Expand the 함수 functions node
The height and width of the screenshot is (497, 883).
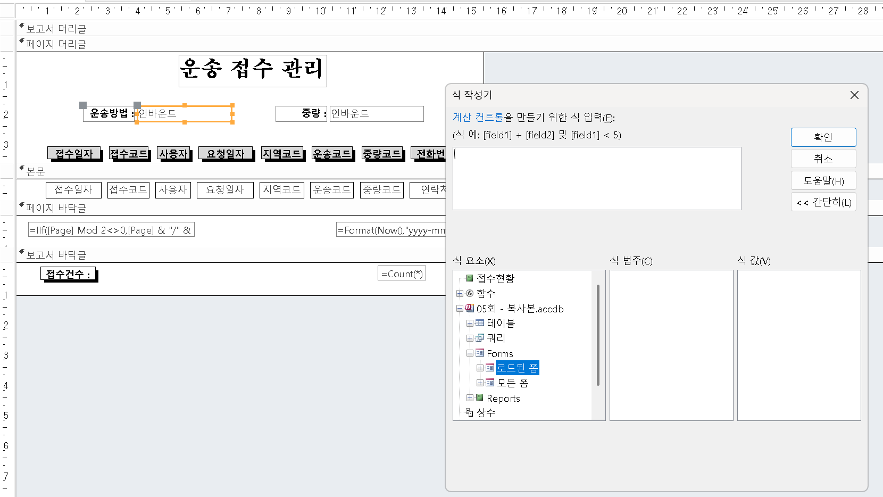point(460,293)
